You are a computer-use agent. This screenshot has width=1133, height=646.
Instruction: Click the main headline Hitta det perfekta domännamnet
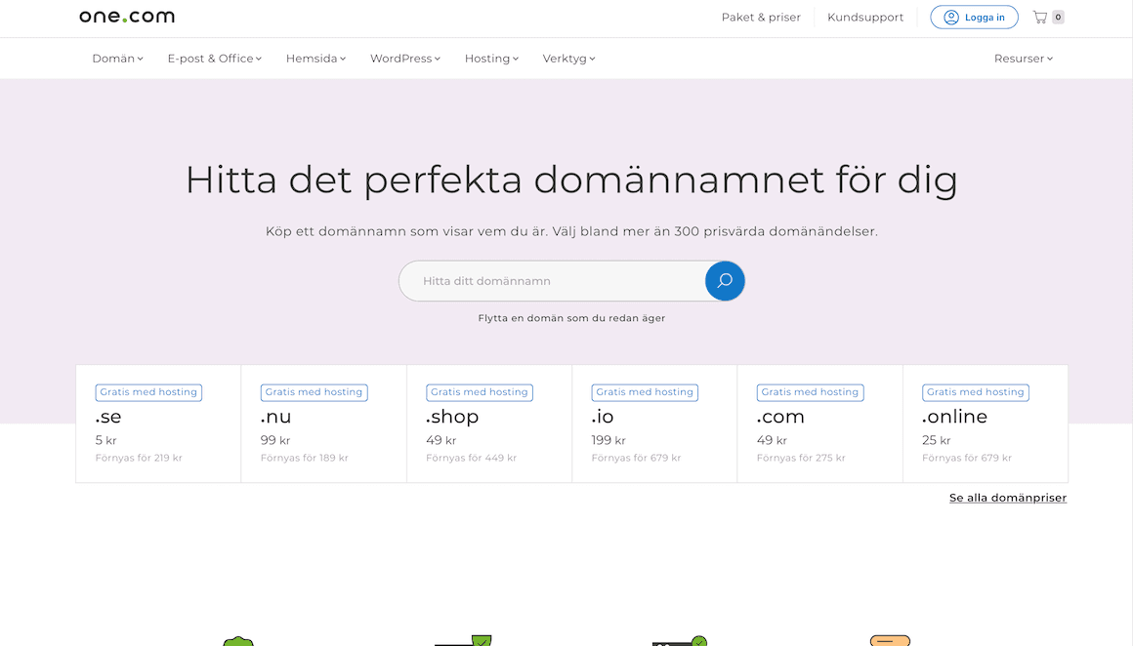(571, 180)
